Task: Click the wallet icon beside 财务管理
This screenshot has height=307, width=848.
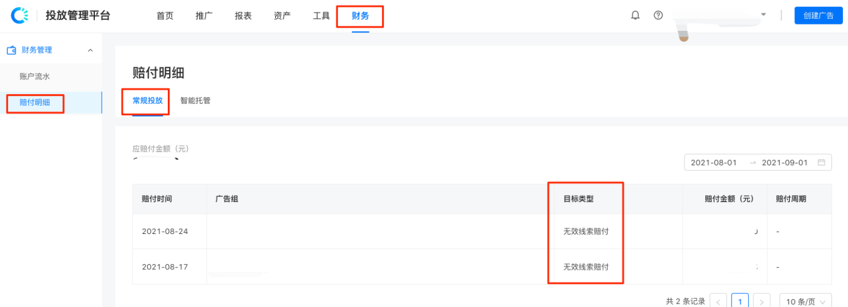Action: point(11,50)
